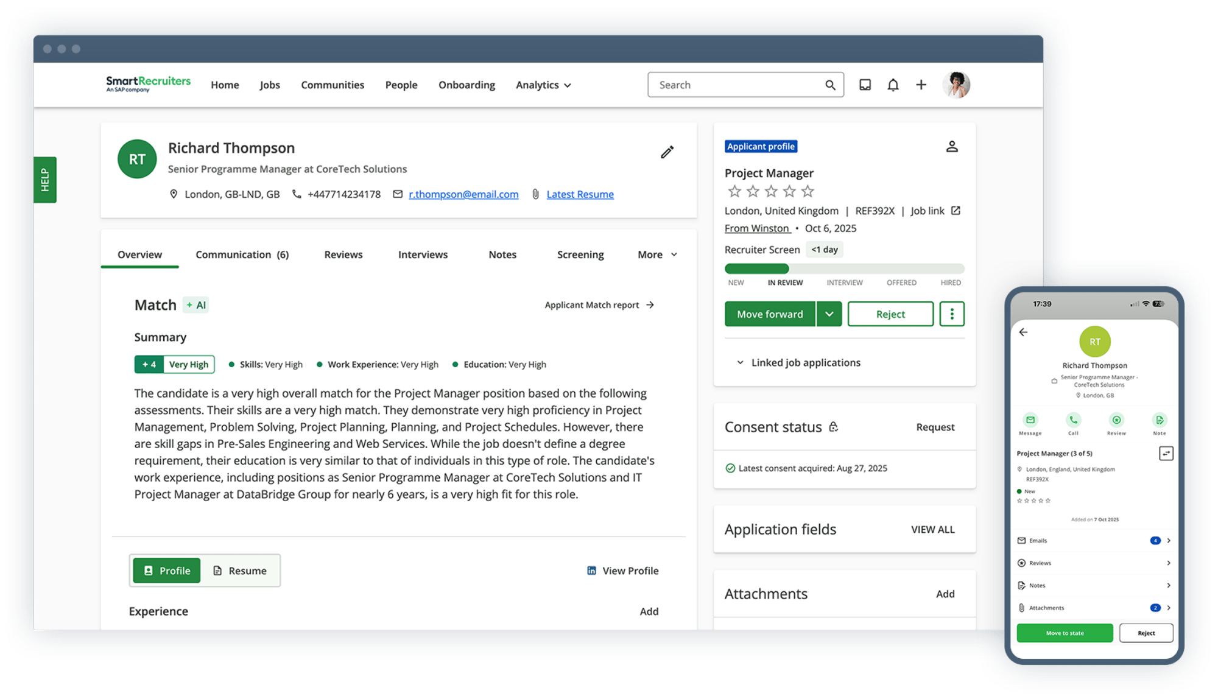Click the HELP side tab

click(45, 180)
